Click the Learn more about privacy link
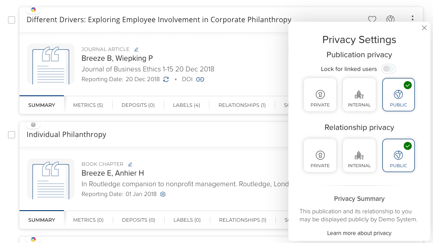 point(359,233)
